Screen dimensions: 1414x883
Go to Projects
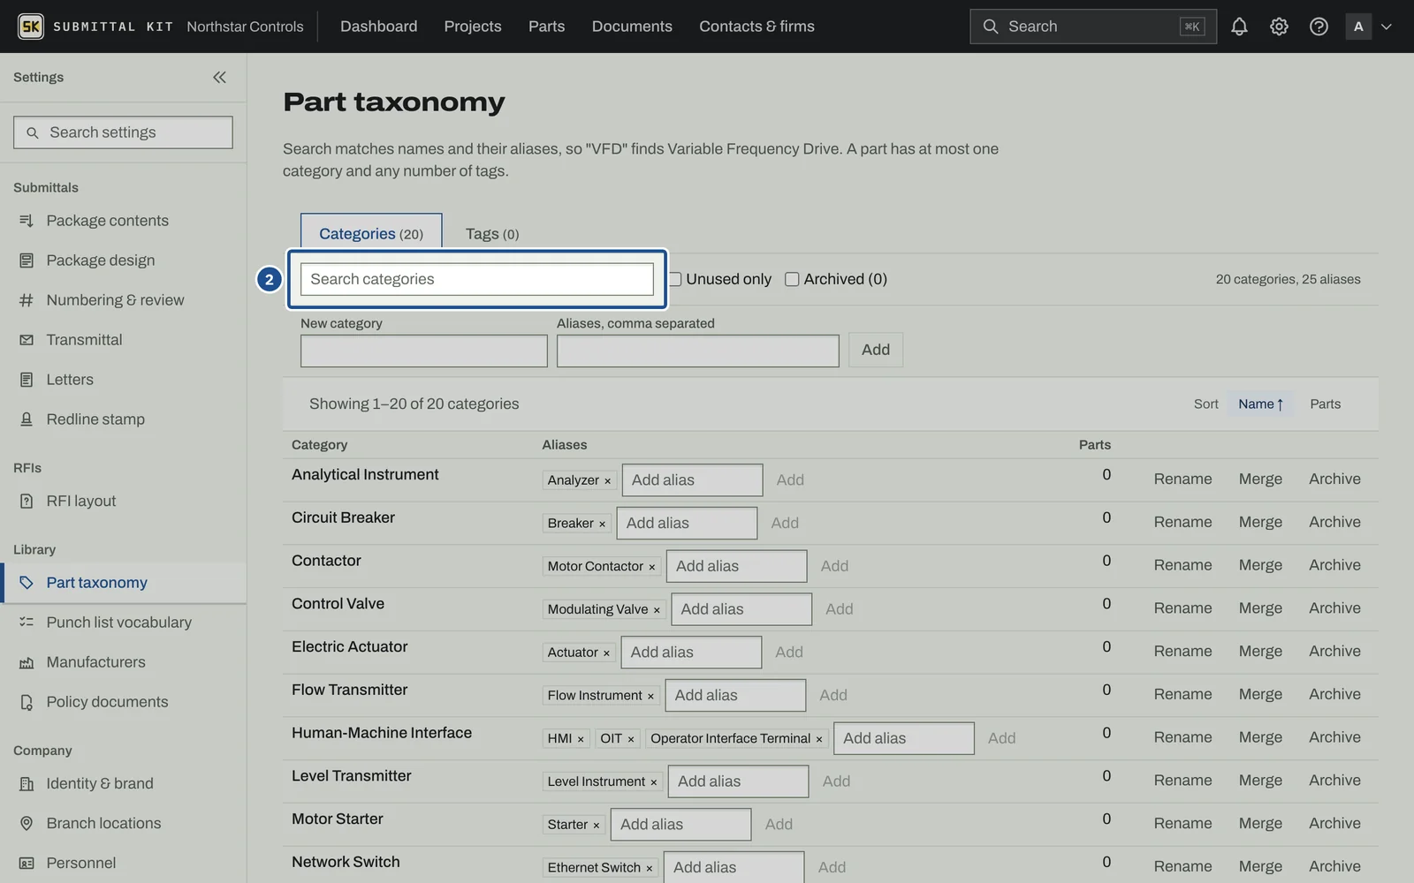pyautogui.click(x=473, y=26)
